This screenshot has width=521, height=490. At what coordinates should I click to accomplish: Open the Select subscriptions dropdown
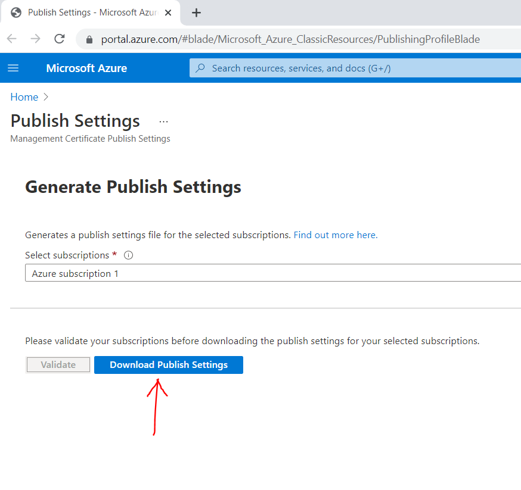pos(273,273)
